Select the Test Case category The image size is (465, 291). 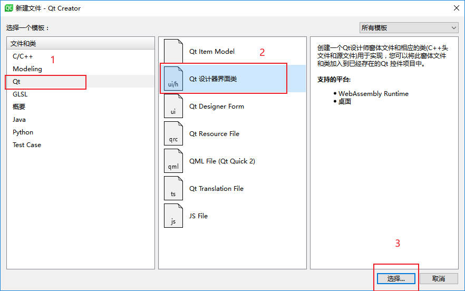[x=80, y=145]
